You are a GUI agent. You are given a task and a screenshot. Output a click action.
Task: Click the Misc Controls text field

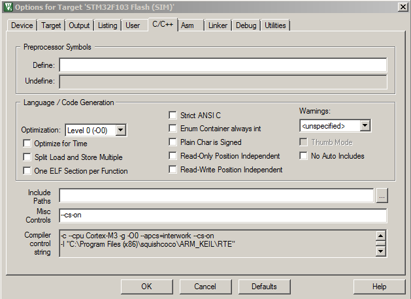tap(222, 216)
